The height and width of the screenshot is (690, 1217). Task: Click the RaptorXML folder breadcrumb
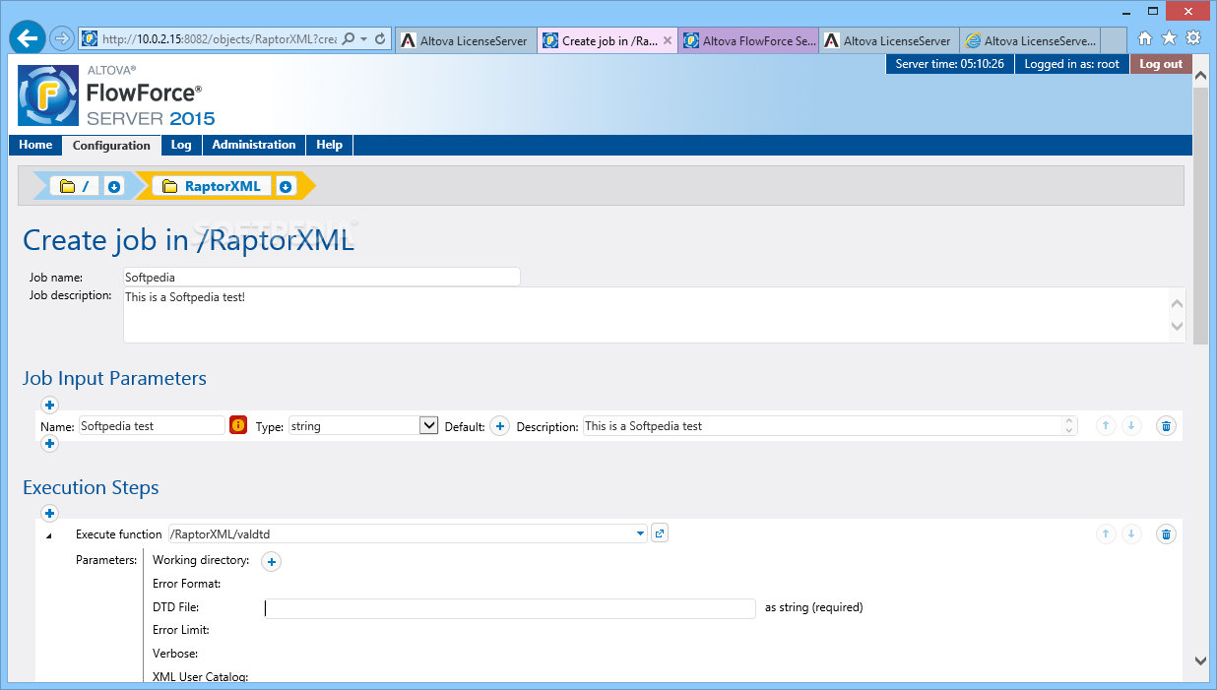(213, 186)
